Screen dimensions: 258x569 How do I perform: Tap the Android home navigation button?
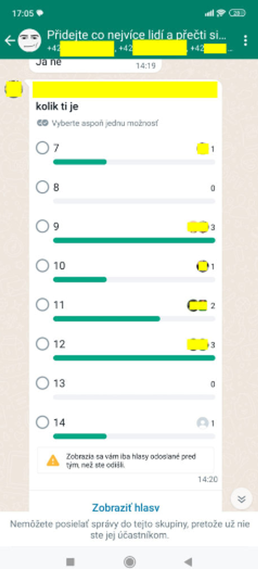tap(130, 562)
